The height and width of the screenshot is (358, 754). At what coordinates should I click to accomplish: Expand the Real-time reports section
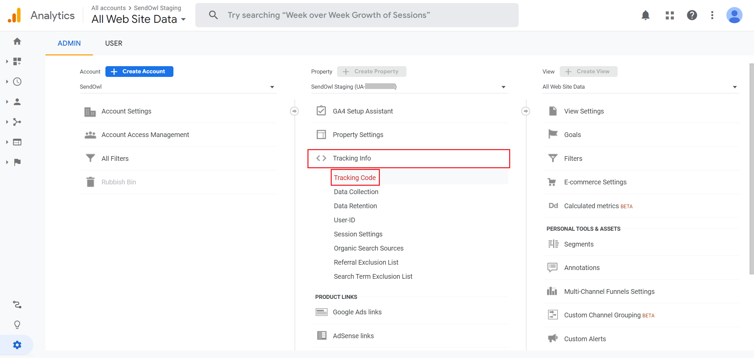(x=17, y=82)
